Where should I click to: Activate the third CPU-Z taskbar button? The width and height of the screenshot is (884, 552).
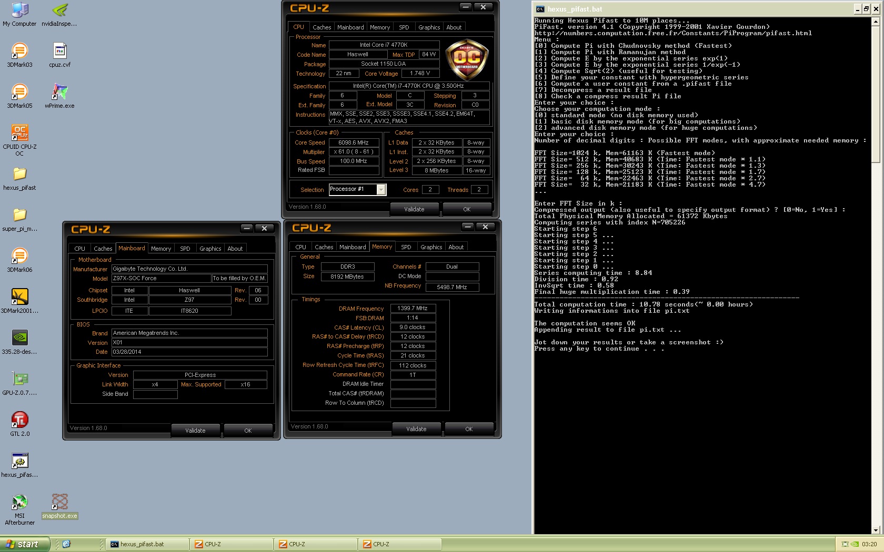pyautogui.click(x=400, y=544)
